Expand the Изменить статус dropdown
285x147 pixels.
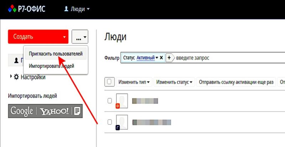click(174, 82)
